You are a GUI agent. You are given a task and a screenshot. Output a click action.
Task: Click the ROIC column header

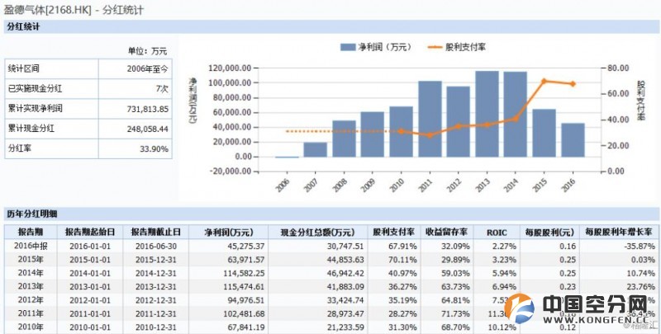tap(497, 233)
